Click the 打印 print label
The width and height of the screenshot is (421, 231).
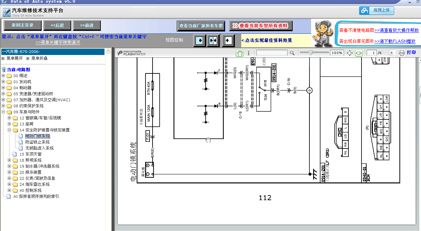click(411, 53)
